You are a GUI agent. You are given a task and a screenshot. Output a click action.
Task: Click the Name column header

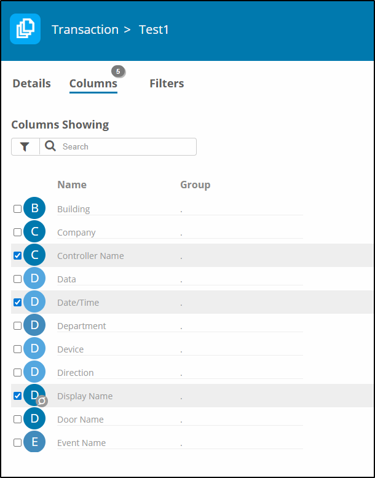coord(72,185)
